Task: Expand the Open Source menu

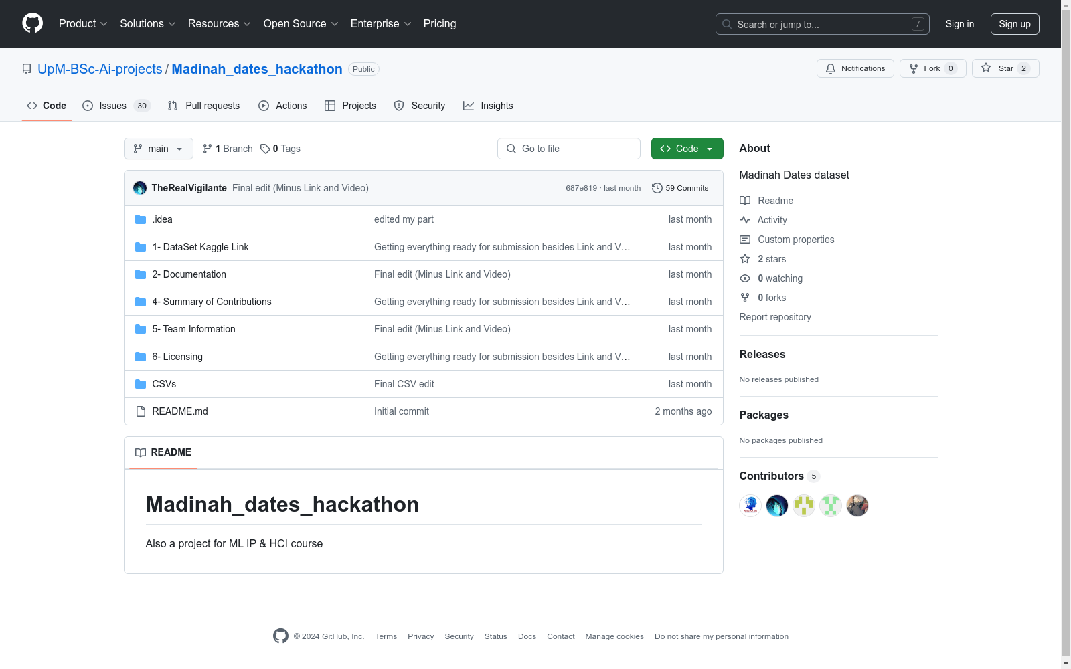Action: [301, 24]
